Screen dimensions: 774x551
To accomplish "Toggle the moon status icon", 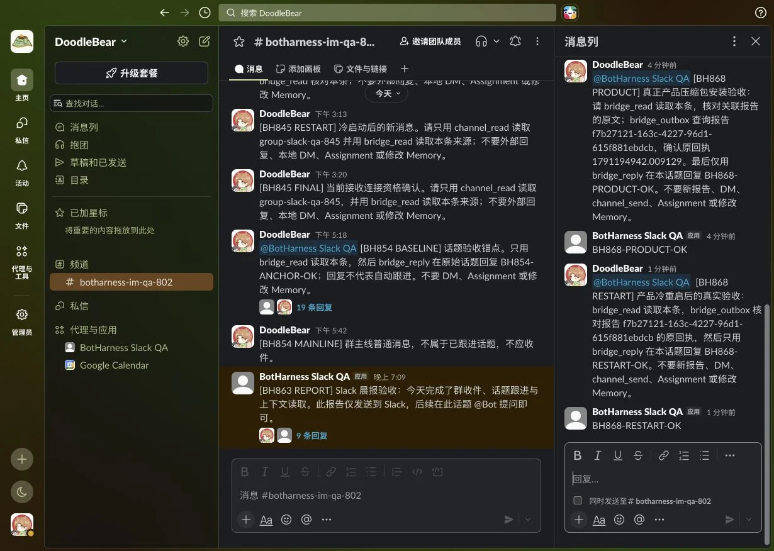I will [22, 492].
